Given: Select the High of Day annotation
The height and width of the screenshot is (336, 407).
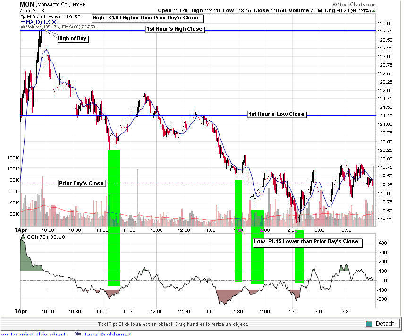Looking at the screenshot, I should tap(72, 38).
